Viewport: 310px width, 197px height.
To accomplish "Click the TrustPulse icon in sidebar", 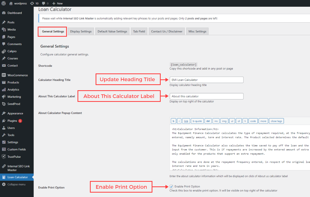I will tap(4, 157).
